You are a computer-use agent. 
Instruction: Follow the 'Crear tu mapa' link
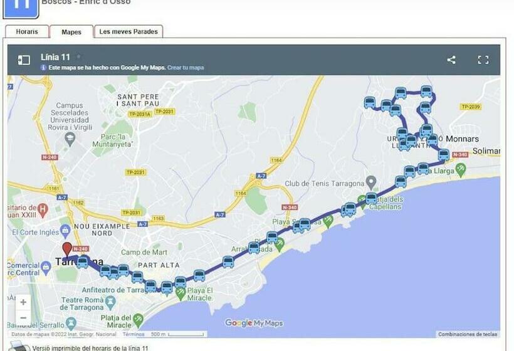pos(186,68)
